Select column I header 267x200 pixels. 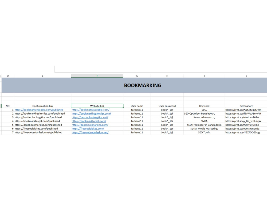point(204,76)
